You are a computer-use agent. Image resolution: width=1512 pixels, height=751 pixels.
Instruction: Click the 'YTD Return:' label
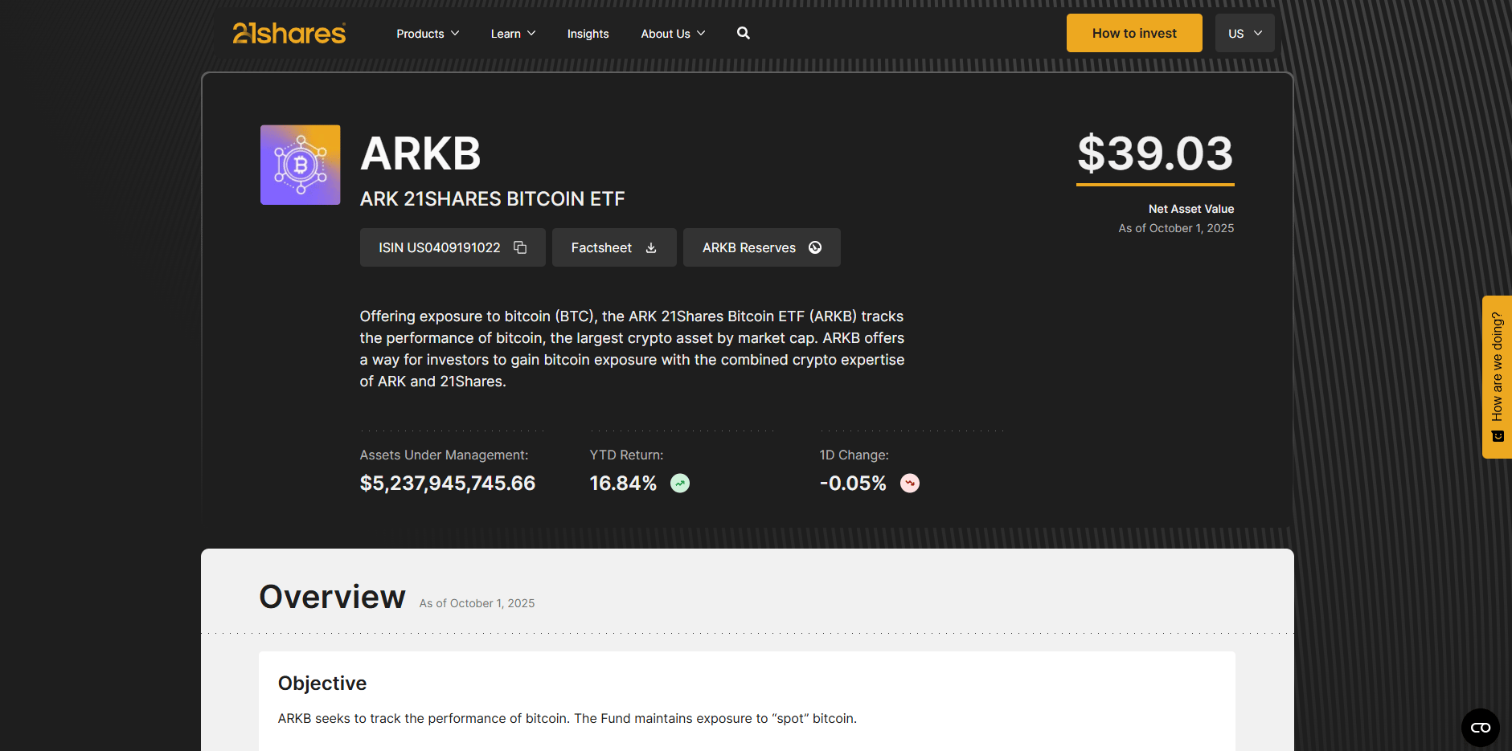click(626, 455)
